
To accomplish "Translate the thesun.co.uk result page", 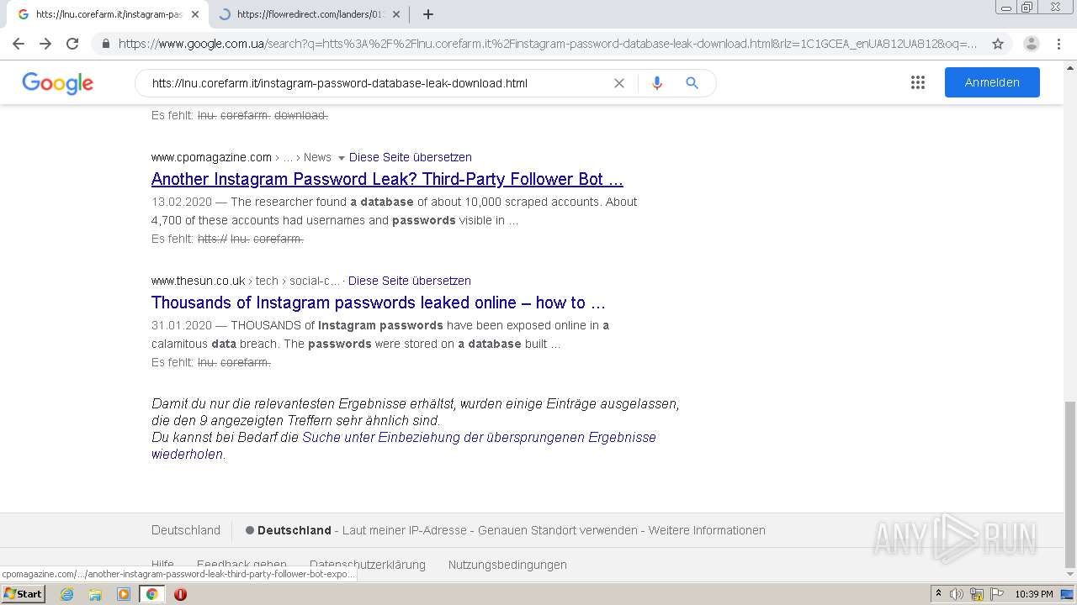I will click(x=410, y=281).
